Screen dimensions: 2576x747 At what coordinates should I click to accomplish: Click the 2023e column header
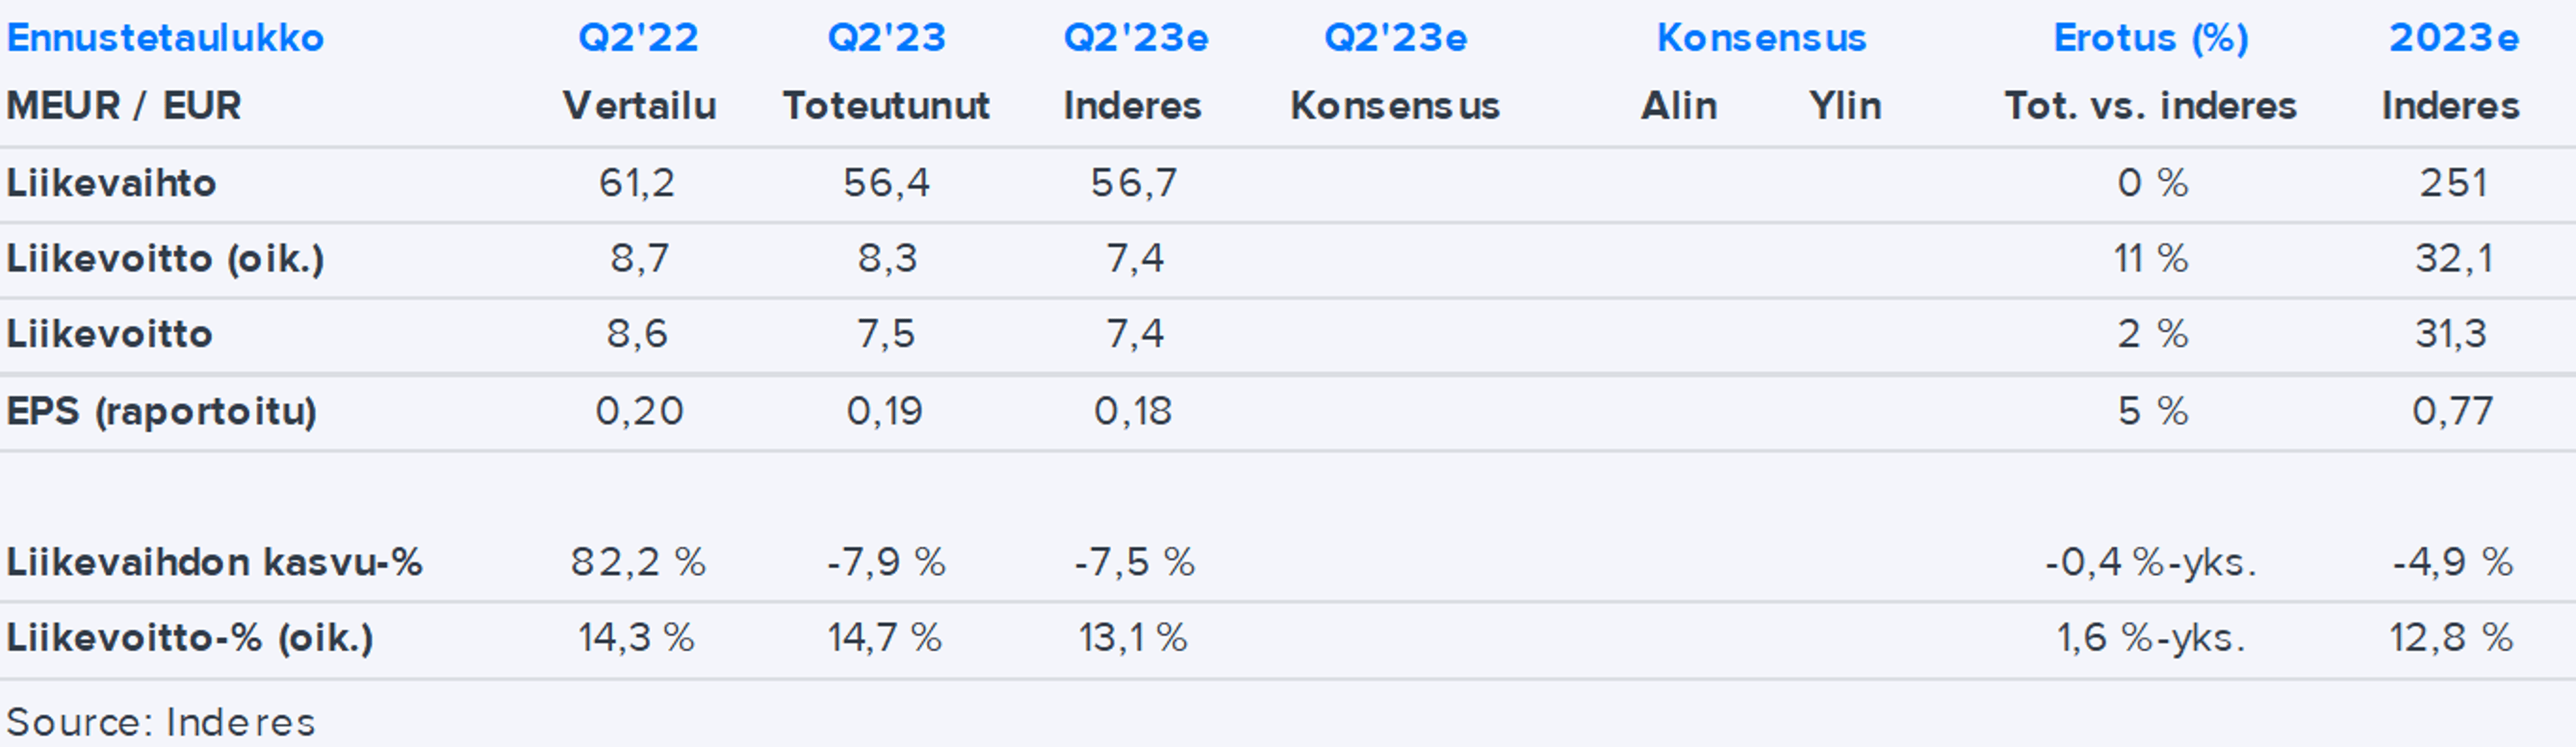[2453, 38]
